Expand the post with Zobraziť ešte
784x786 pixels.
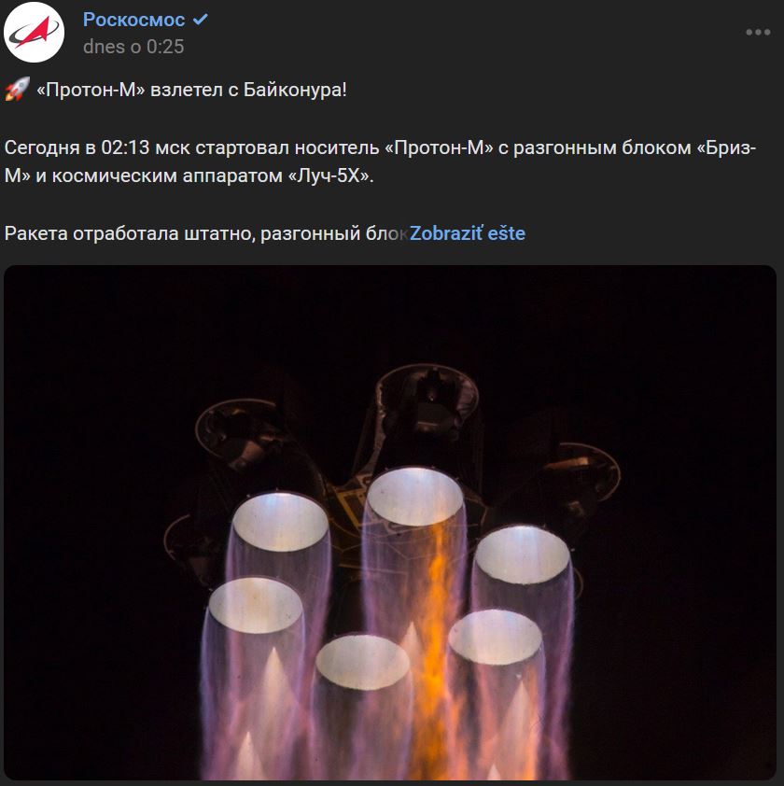[x=468, y=233]
